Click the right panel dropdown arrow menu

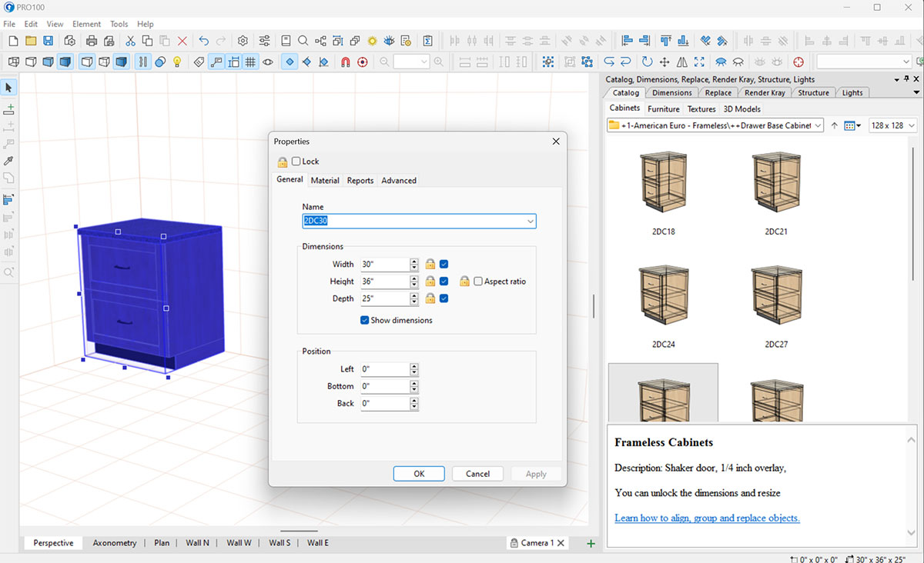[896, 79]
